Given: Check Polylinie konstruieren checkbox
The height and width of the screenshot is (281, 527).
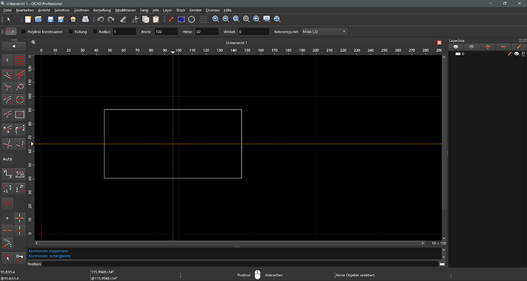Looking at the screenshot, I should coord(24,31).
